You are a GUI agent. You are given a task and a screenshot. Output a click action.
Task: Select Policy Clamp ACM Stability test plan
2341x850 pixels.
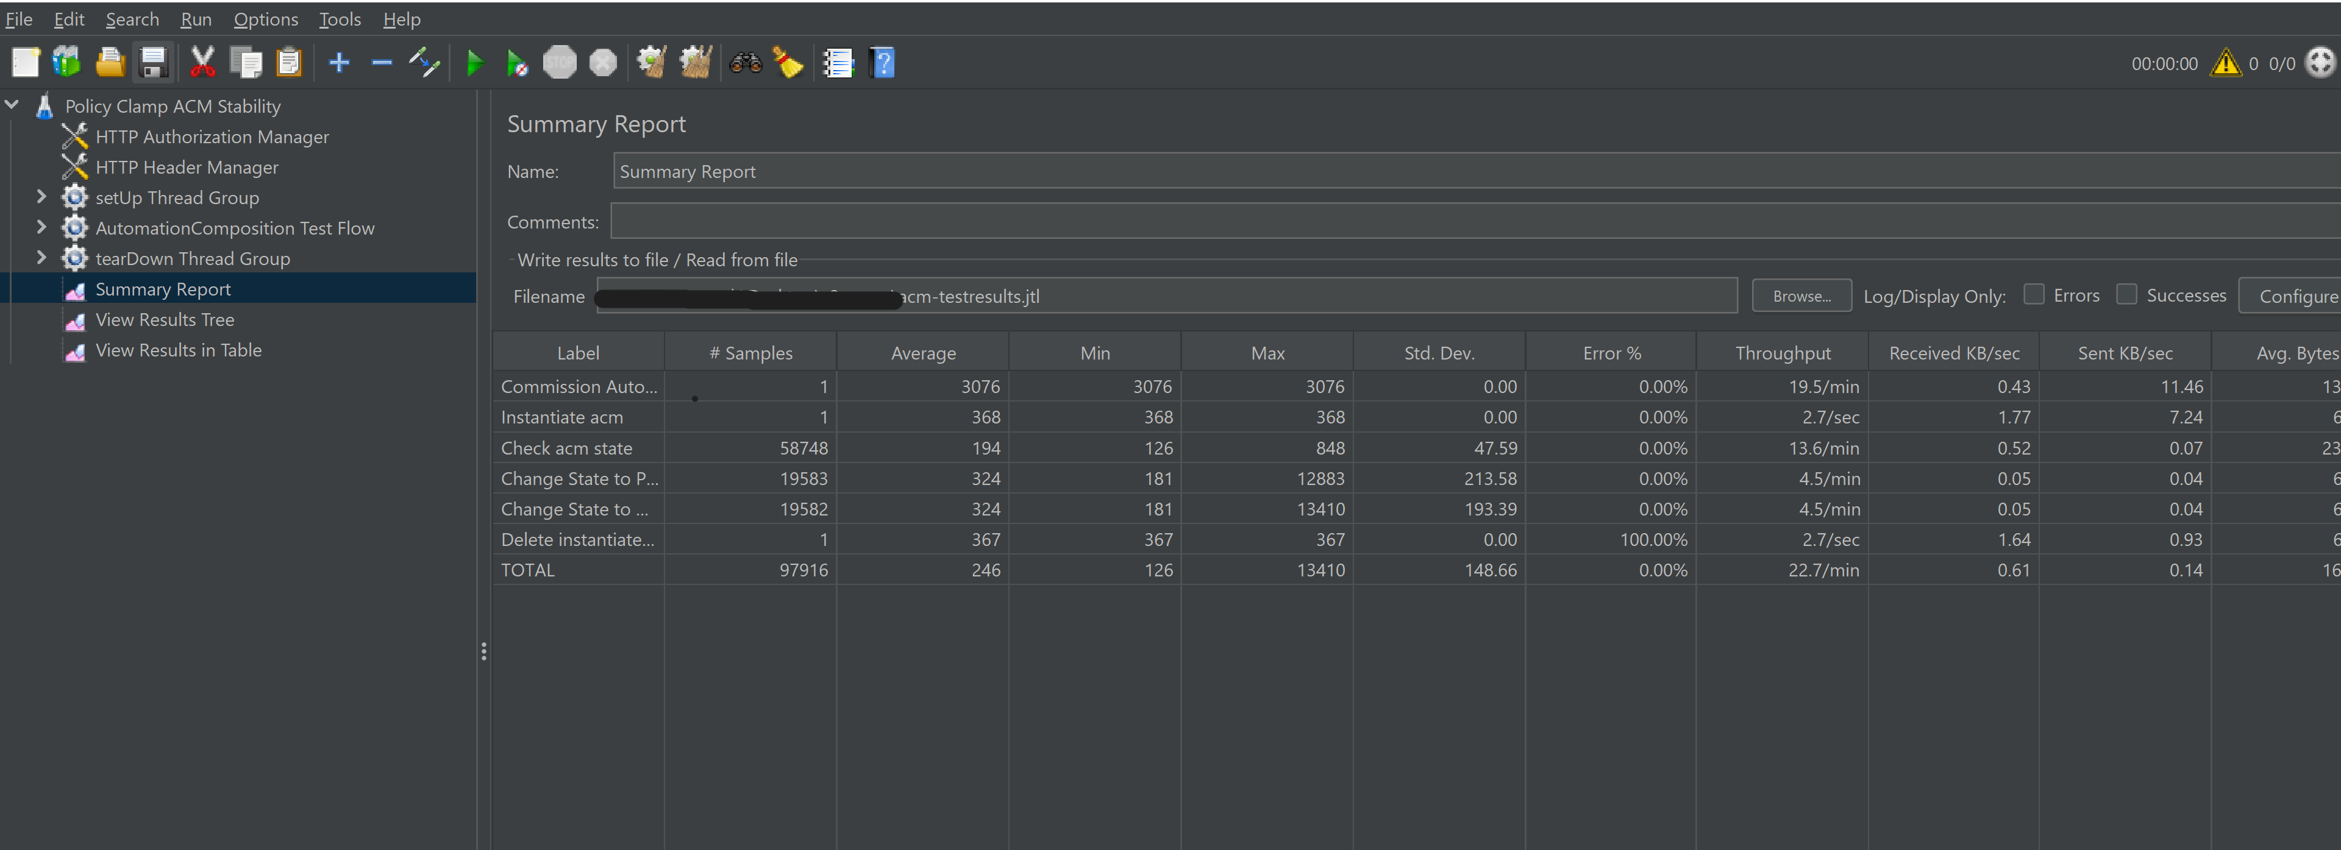click(173, 106)
